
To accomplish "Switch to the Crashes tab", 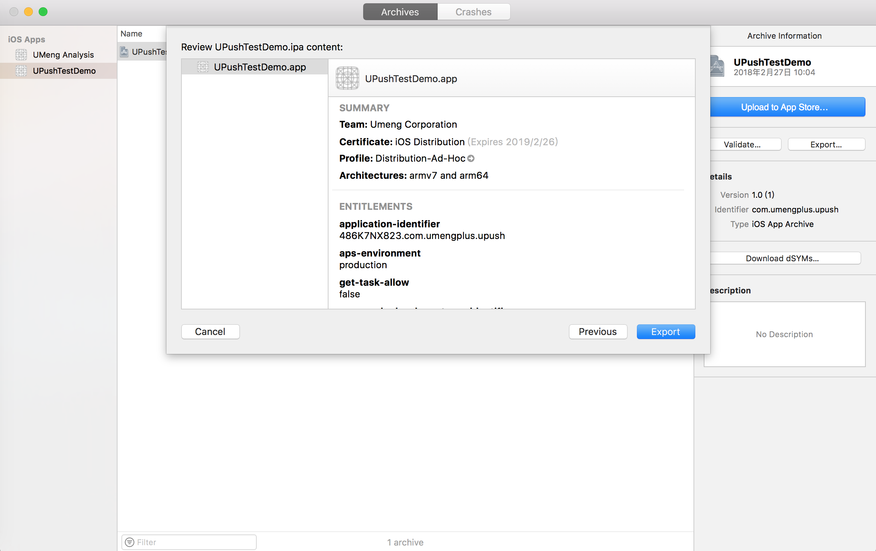I will click(473, 12).
